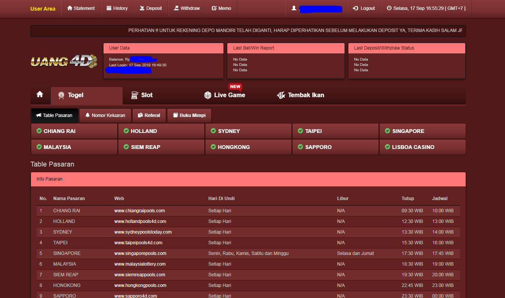Open the www.sydneypoolstoday.com link
The width and height of the screenshot is (505, 298).
coord(142,232)
